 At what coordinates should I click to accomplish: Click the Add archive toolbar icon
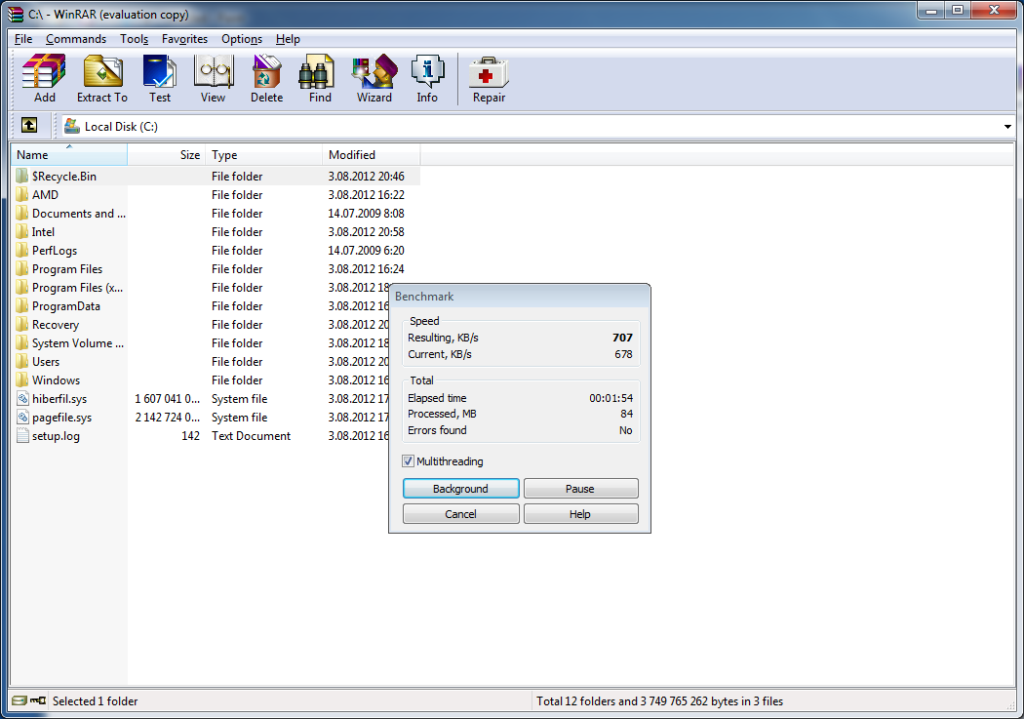45,71
